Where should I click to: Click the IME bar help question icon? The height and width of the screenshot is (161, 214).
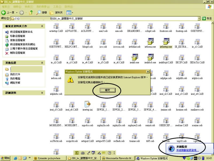pos(109,153)
